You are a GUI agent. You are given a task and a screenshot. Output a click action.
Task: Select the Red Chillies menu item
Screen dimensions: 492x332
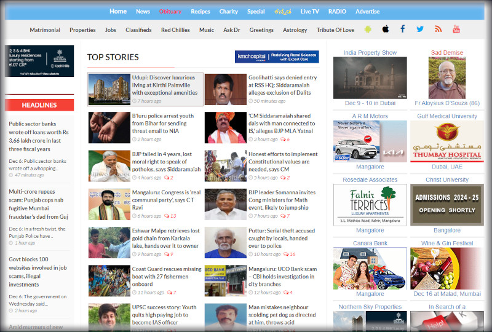[175, 30]
